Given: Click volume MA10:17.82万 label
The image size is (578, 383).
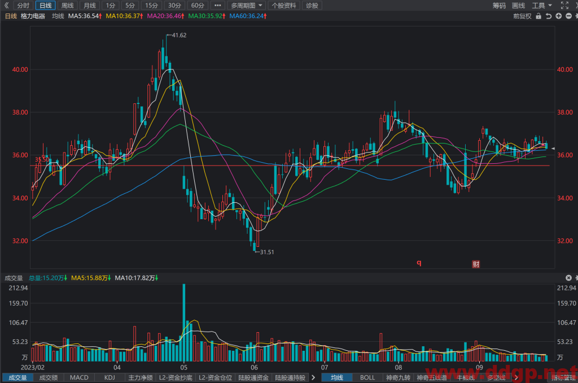Looking at the screenshot, I should point(137,278).
